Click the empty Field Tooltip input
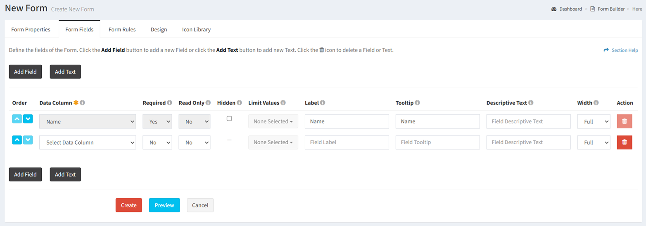646x226 pixels. click(x=438, y=142)
